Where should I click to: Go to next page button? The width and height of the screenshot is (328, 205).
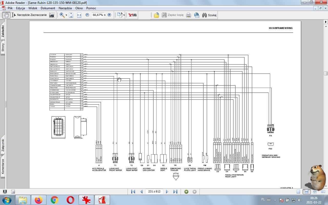pyautogui.click(x=167, y=192)
